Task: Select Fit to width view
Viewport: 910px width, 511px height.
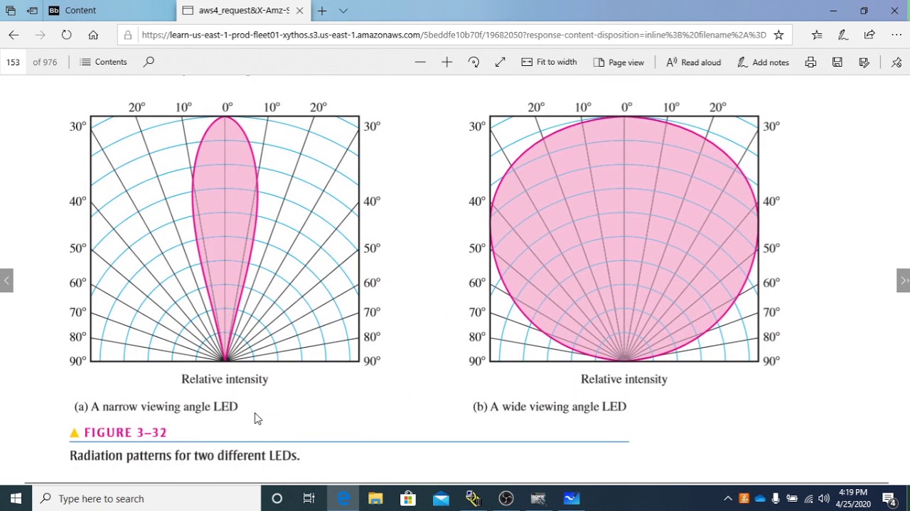Action: pos(549,62)
